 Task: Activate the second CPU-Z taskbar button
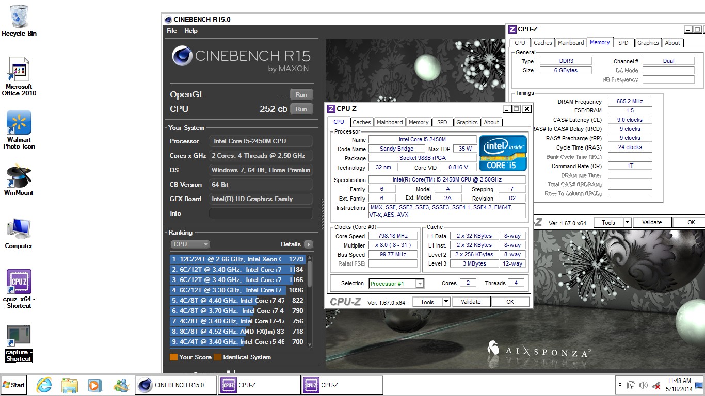click(x=342, y=385)
